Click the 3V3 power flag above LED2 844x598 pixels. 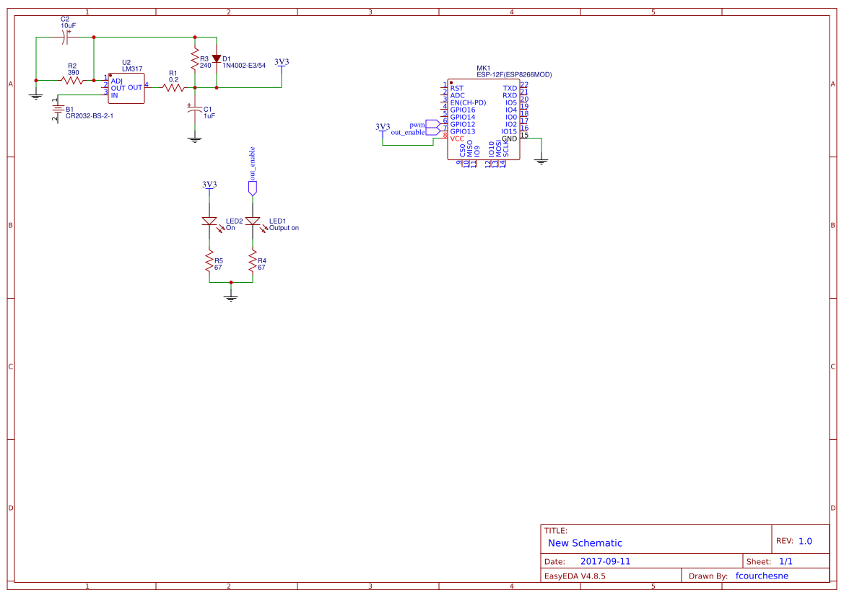pos(209,185)
